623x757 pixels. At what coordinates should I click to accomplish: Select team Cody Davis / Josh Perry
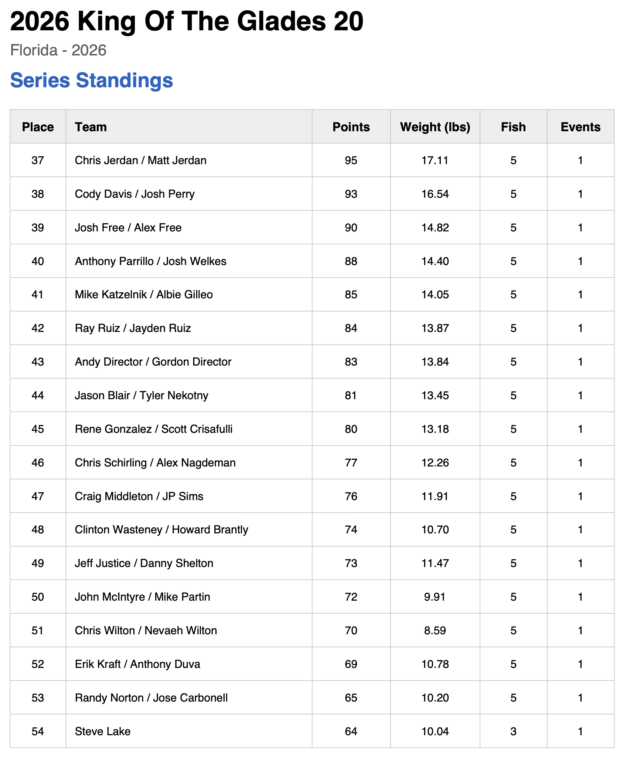(x=135, y=194)
